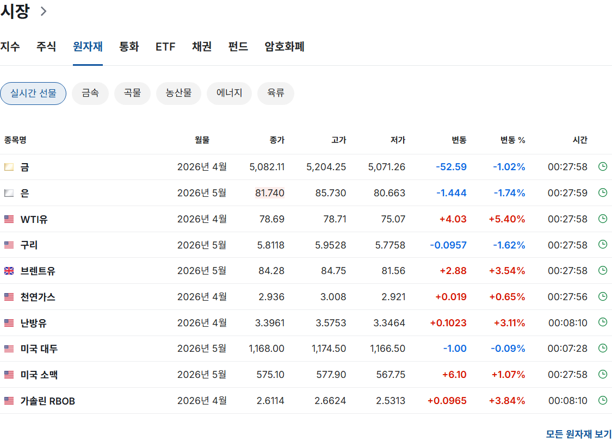Open the 펀드 tab
The width and height of the screenshot is (612, 441).
coord(238,46)
